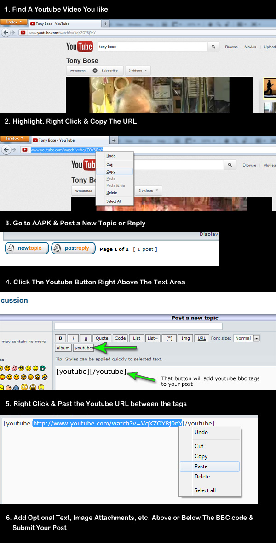276x543 pixels.
Task: Toggle underline with the u button
Action: click(x=86, y=338)
